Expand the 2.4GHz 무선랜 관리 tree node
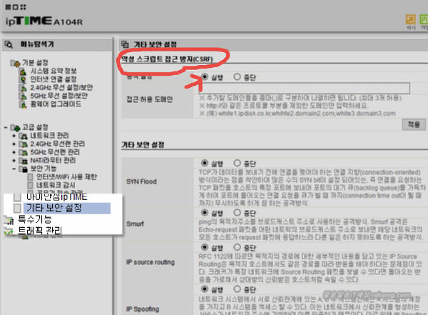This screenshot has width=428, height=315. tap(14, 144)
